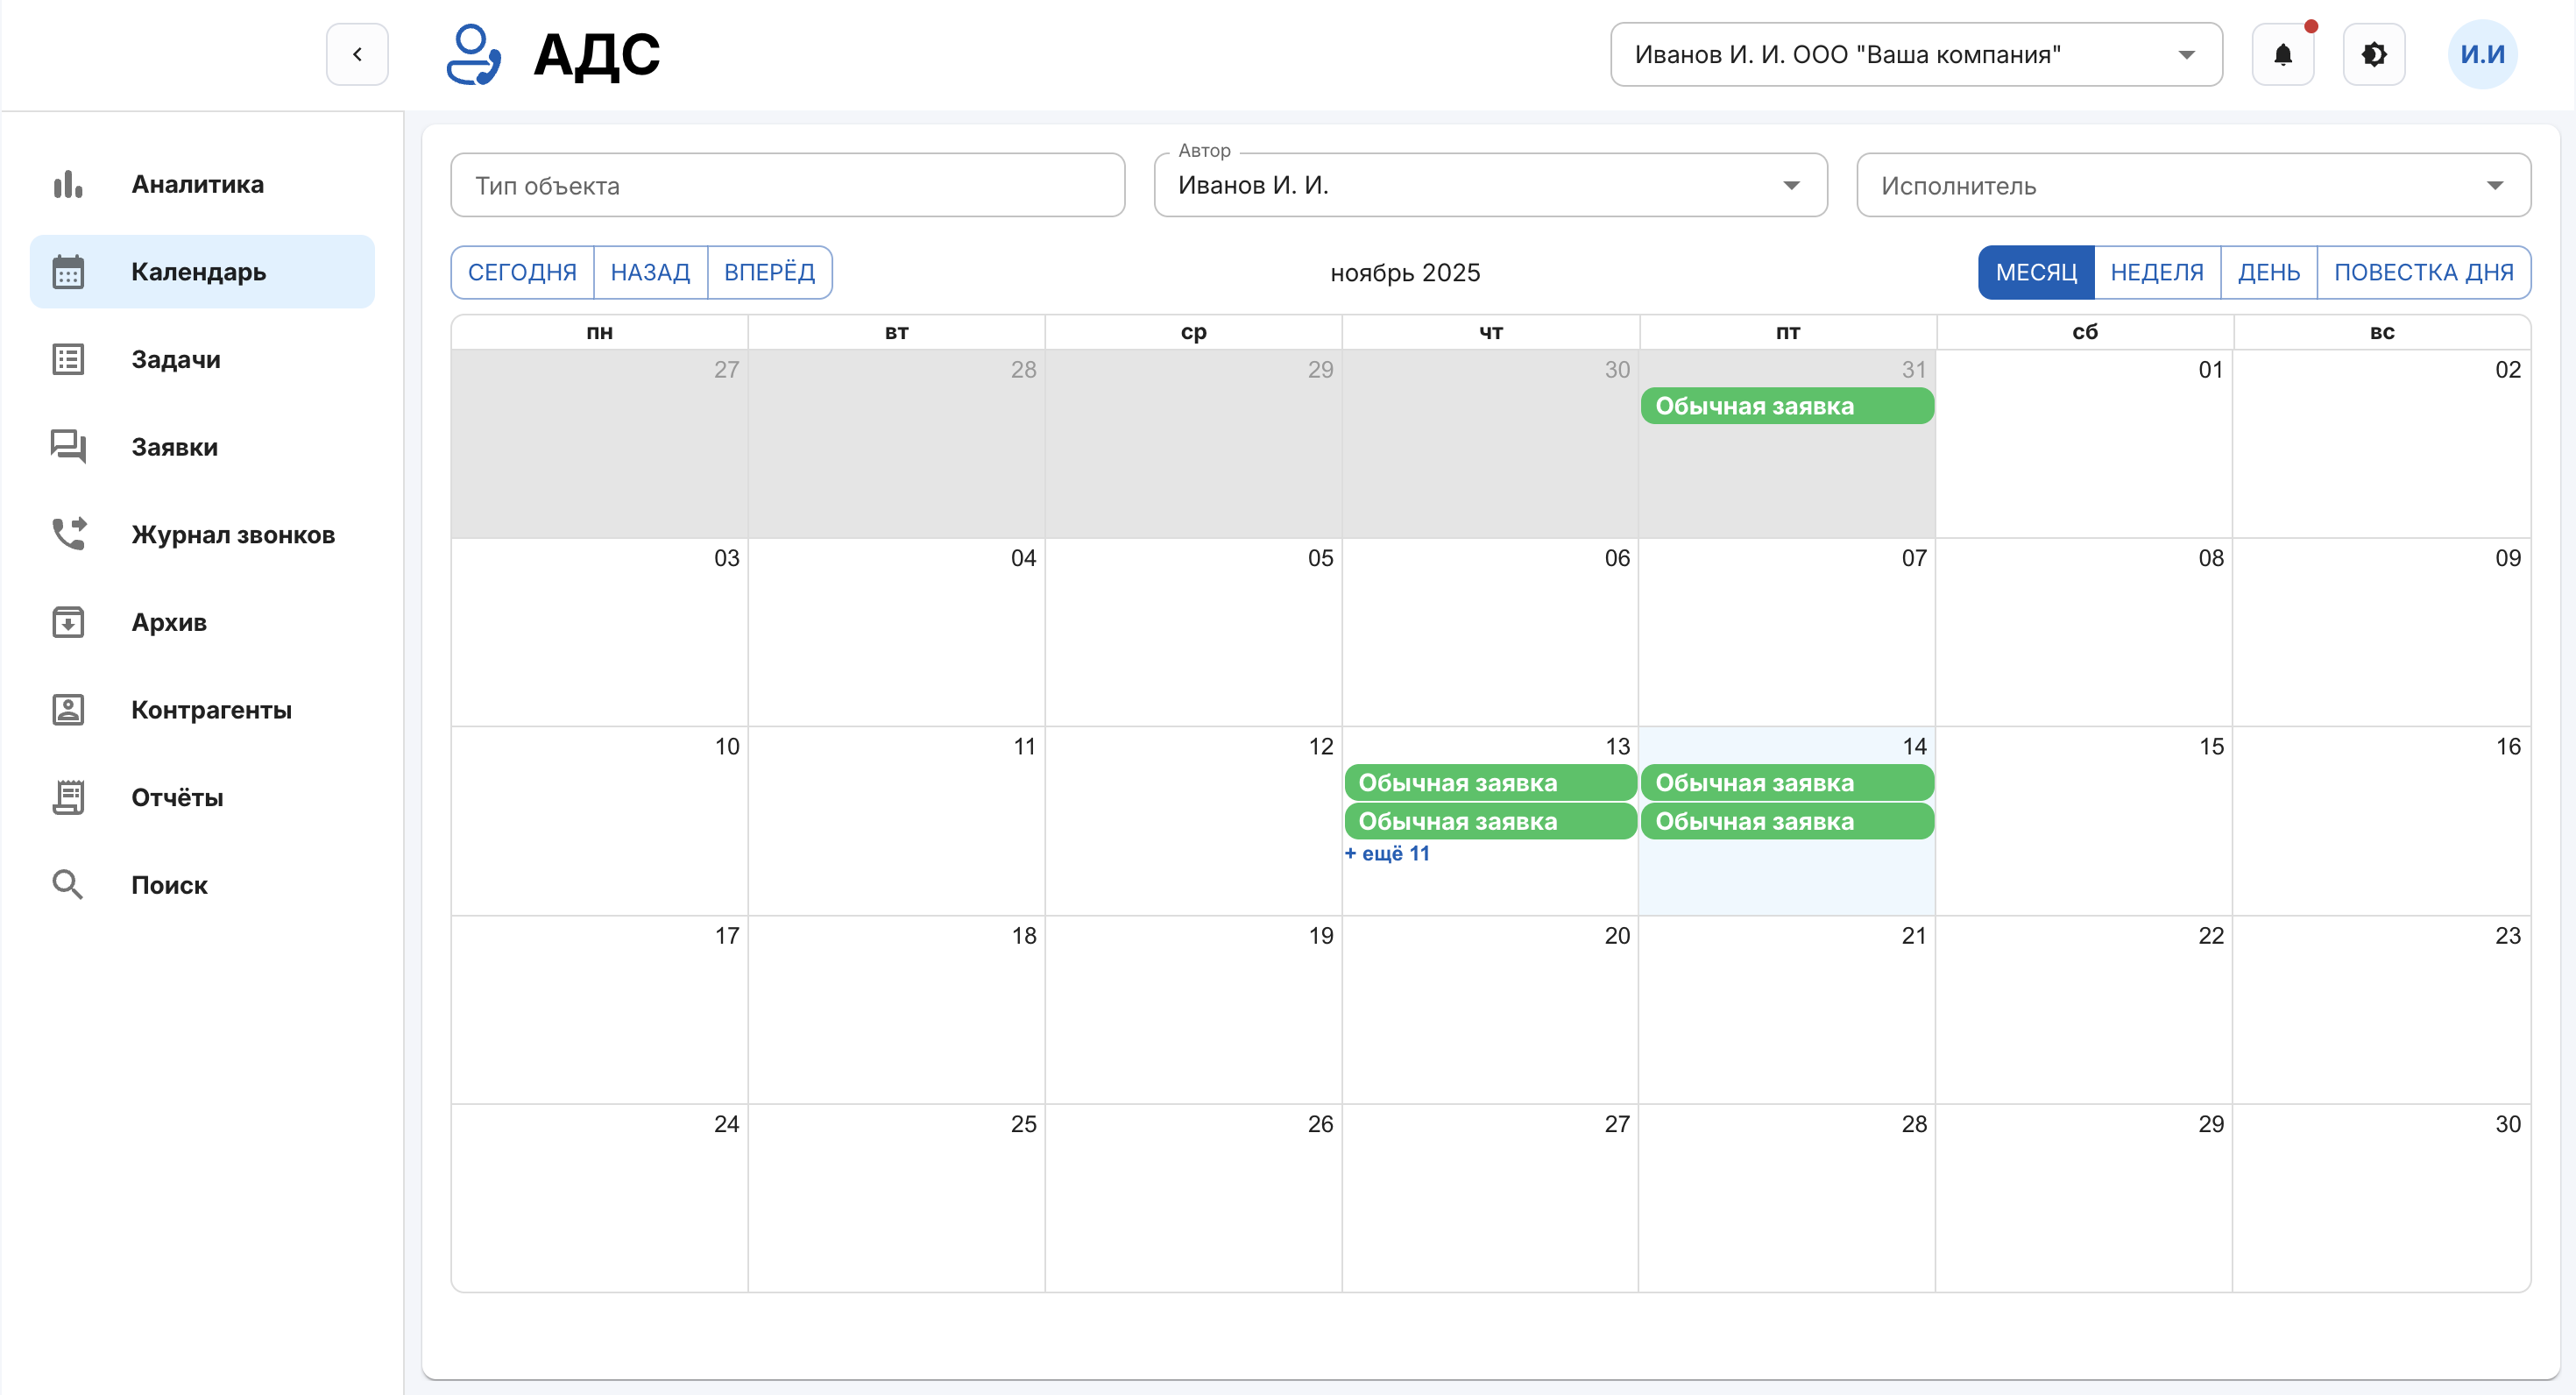This screenshot has height=1395, width=2576.
Task: Switch to МЕСЯЦ view
Action: pyautogui.click(x=2036, y=272)
